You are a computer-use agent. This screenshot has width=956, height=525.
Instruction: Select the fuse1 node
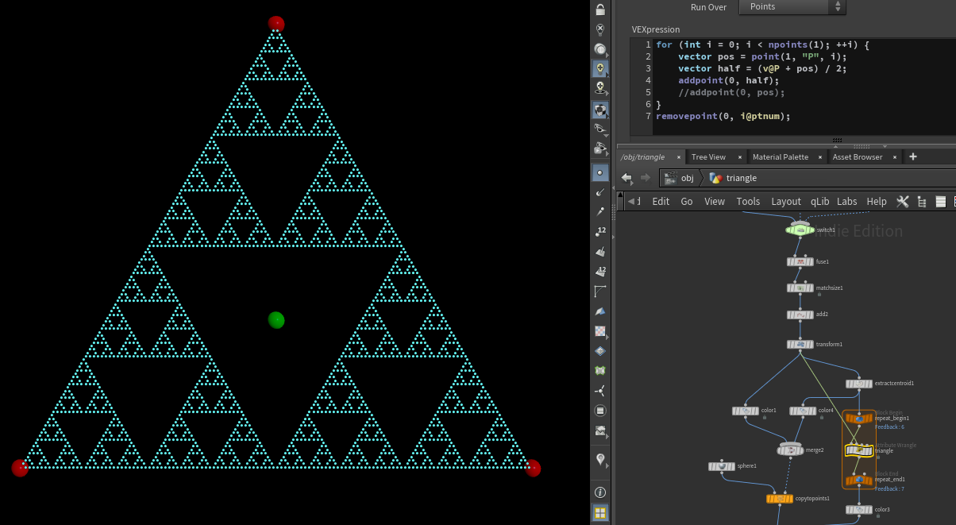[x=800, y=261]
